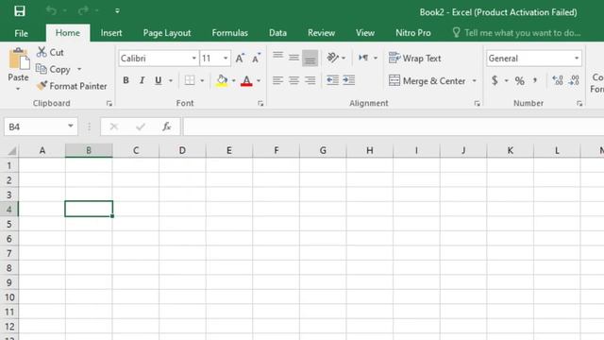Expand the Copy dropdown arrow

[79, 69]
